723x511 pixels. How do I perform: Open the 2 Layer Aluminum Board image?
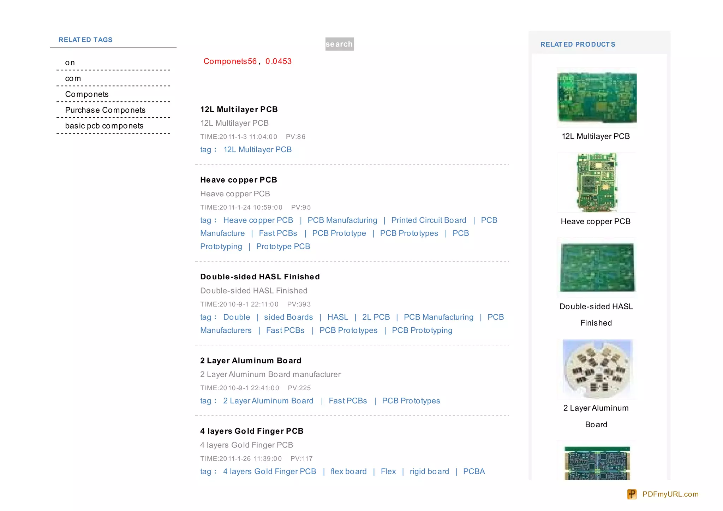point(597,369)
